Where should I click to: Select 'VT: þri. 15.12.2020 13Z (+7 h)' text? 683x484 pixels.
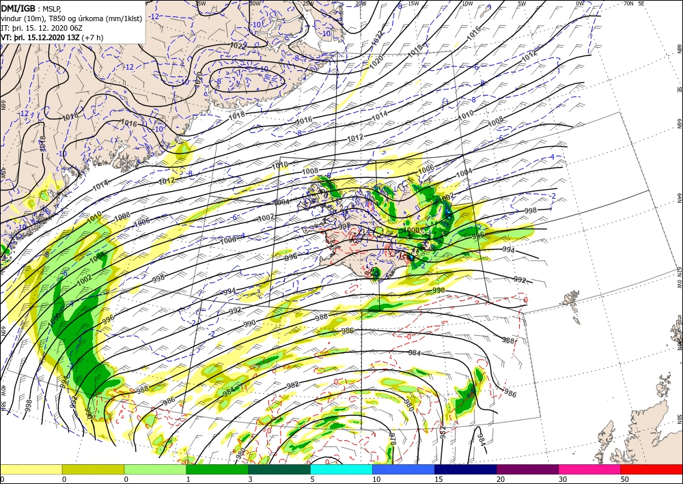pyautogui.click(x=53, y=38)
